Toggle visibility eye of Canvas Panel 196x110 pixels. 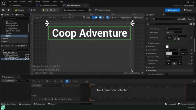28,55
